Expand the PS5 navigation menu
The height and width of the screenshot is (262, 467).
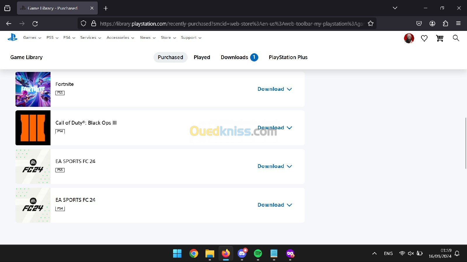point(53,38)
